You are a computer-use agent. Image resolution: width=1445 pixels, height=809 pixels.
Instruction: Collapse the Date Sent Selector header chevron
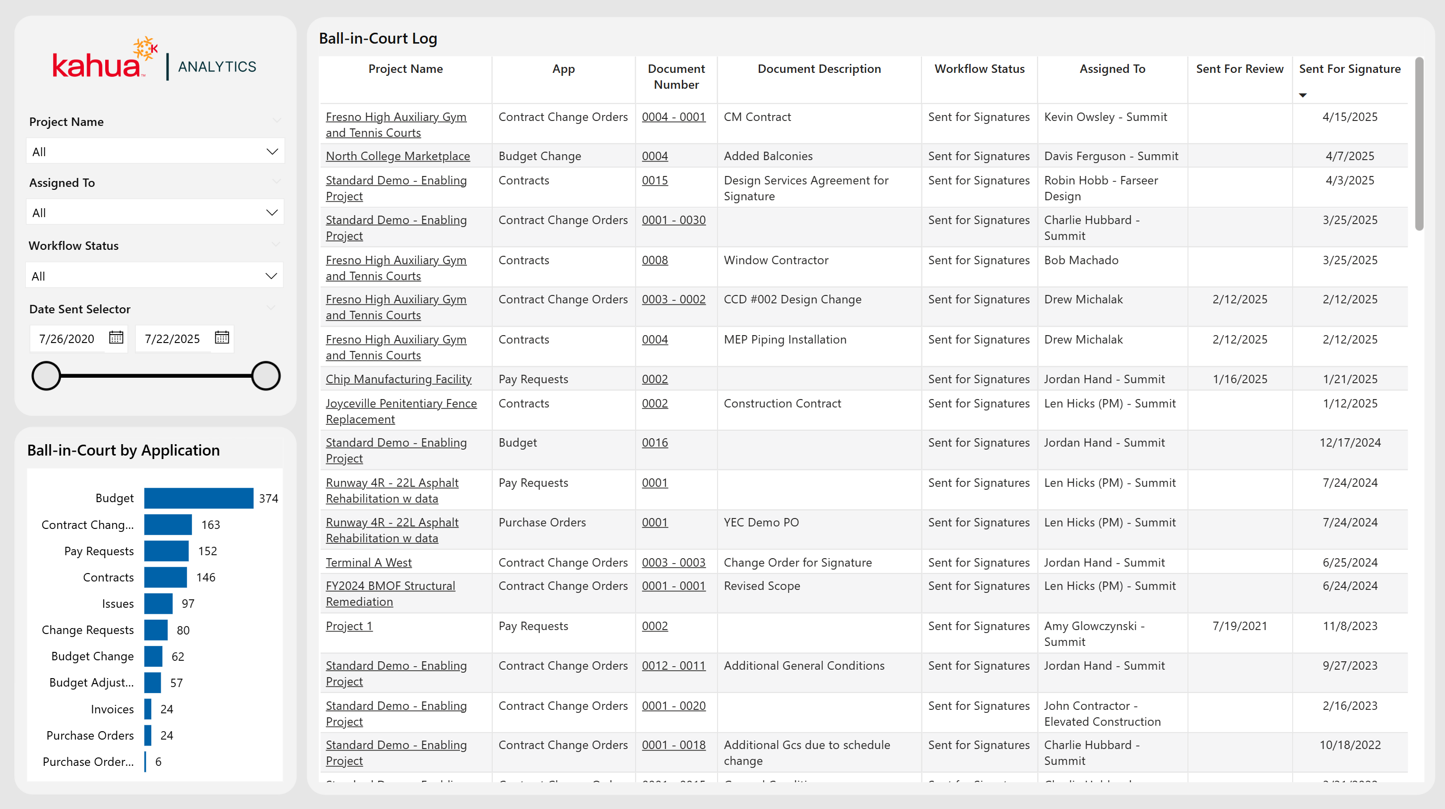click(271, 308)
